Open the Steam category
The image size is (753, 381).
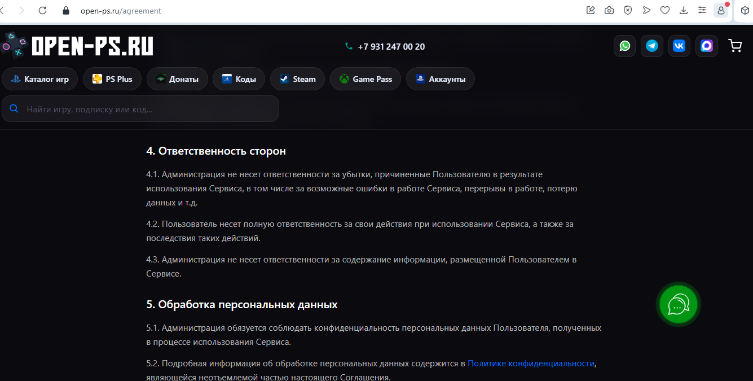pyautogui.click(x=297, y=79)
